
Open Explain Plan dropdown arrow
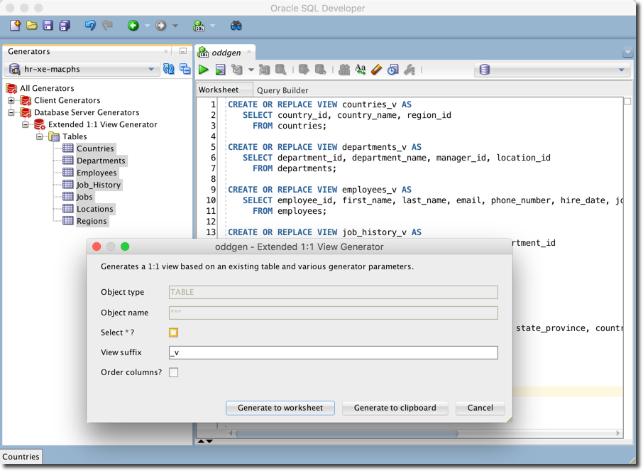[x=251, y=70]
